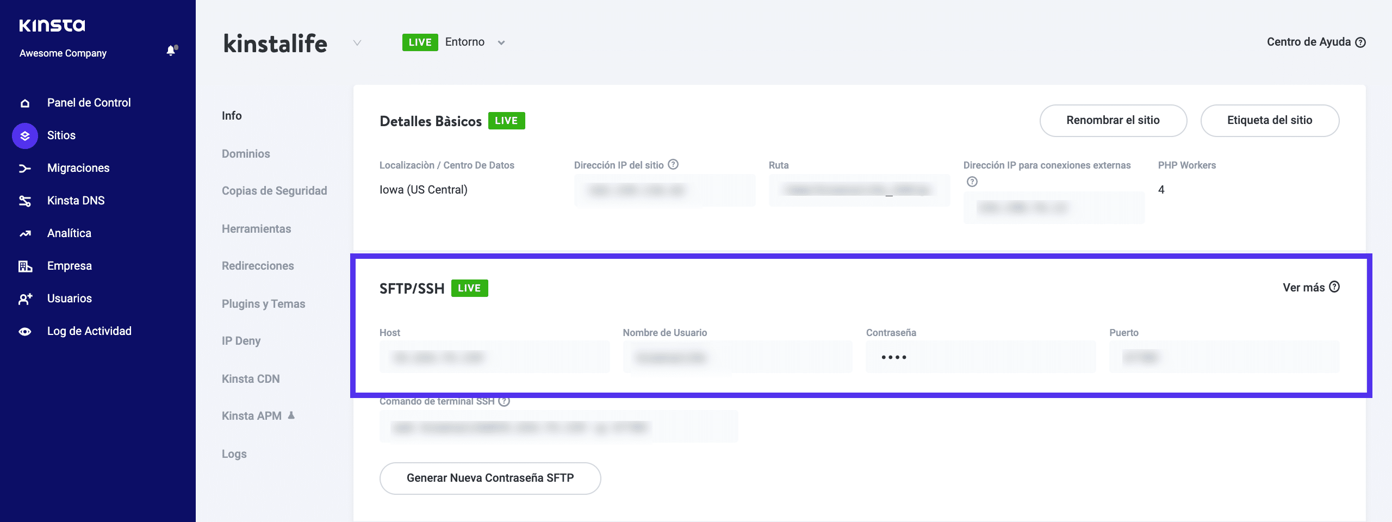Switch to the Herramientas tab
The width and height of the screenshot is (1392, 522).
(256, 229)
